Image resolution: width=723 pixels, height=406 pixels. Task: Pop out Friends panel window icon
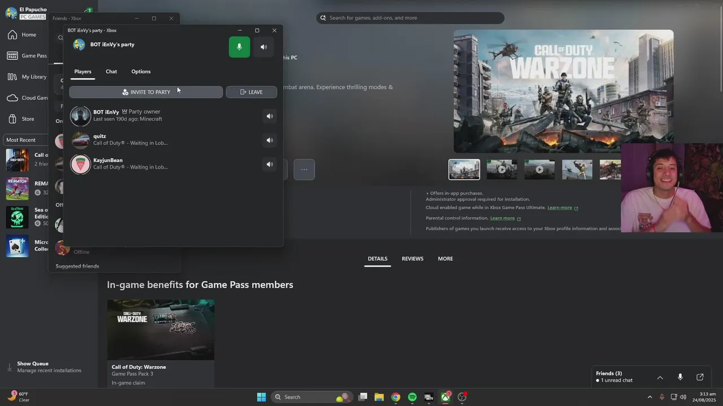click(700, 377)
